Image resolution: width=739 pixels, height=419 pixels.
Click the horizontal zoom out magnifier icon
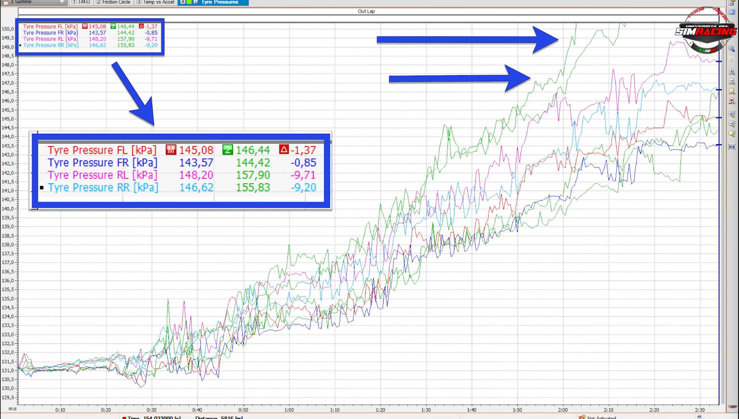tap(732, 82)
